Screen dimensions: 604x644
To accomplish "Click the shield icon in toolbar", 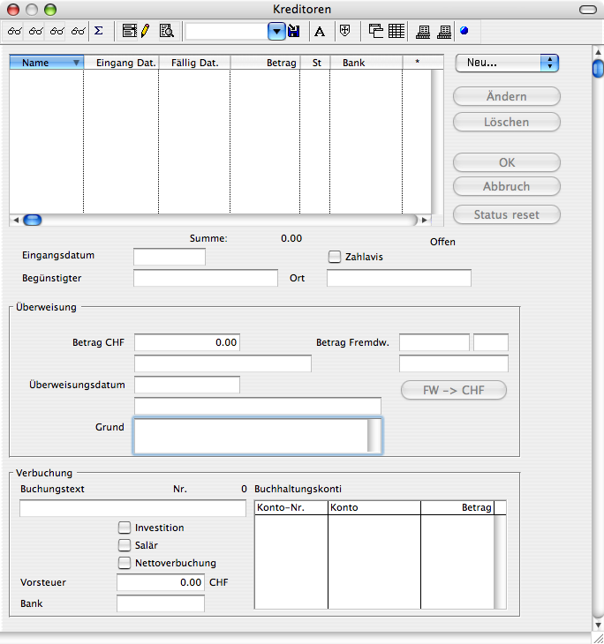I will click(x=345, y=31).
